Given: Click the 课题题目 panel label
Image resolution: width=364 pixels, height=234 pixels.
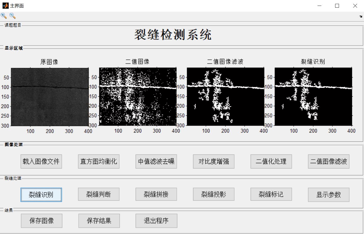Looking at the screenshot, I should click(x=13, y=25).
